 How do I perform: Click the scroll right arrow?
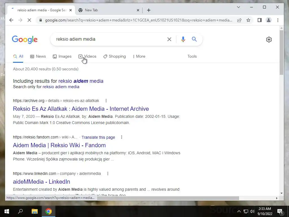point(277,198)
